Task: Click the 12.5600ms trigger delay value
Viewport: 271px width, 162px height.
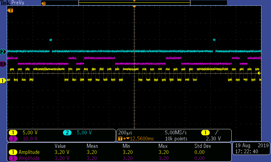Action: click(142, 139)
